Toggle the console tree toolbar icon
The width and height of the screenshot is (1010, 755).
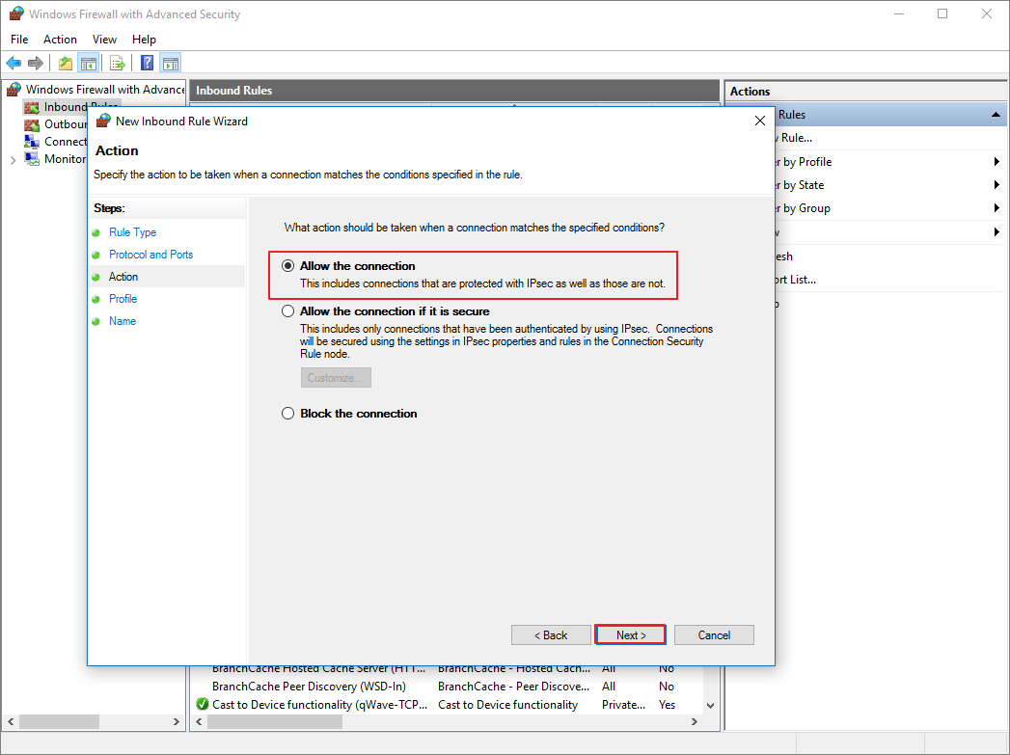coord(88,63)
